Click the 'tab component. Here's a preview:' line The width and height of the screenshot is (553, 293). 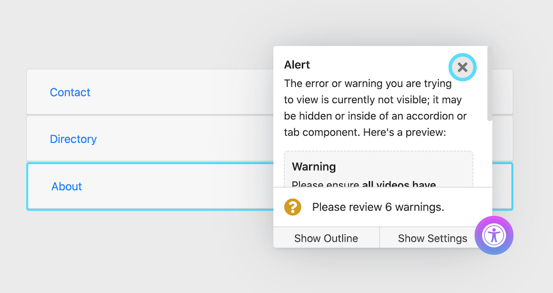tap(365, 132)
